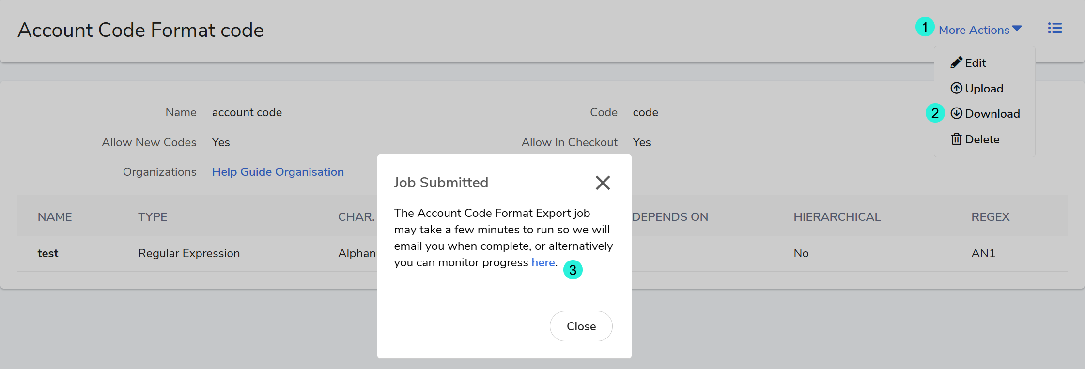1085x369 pixels.
Task: Click the REGEX column header
Action: [990, 217]
